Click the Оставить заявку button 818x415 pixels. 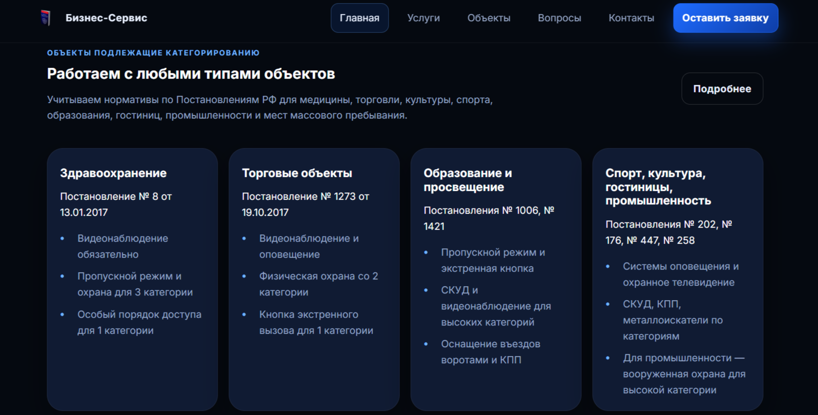click(x=725, y=18)
